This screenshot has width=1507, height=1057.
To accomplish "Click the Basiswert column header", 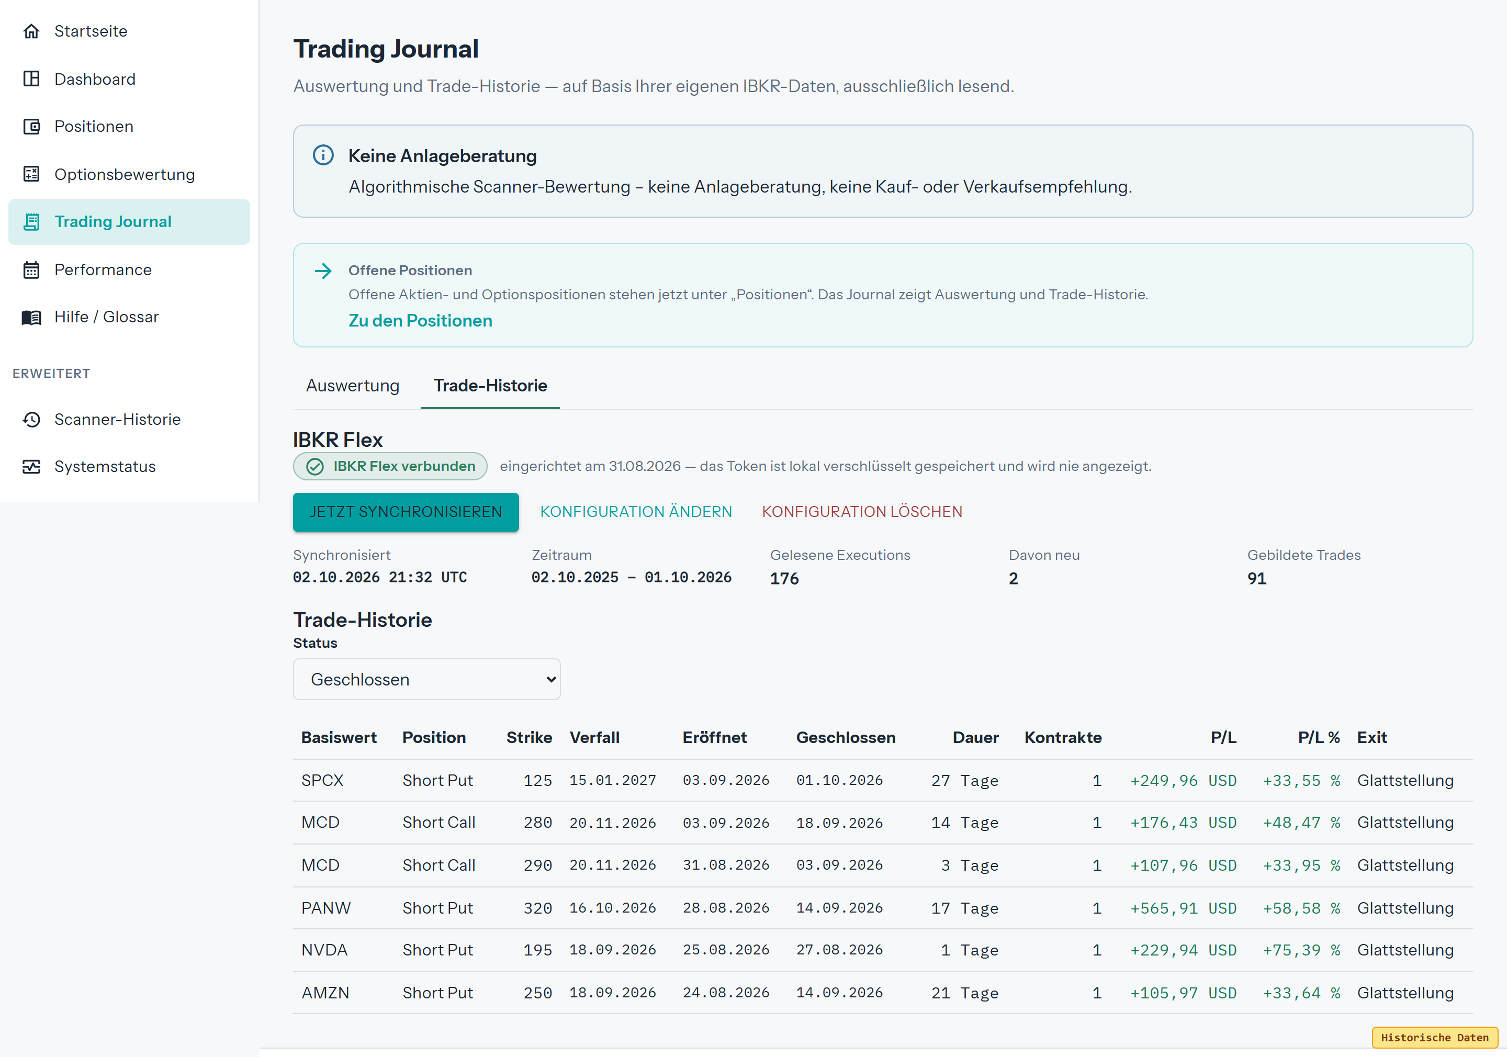I will [x=339, y=737].
